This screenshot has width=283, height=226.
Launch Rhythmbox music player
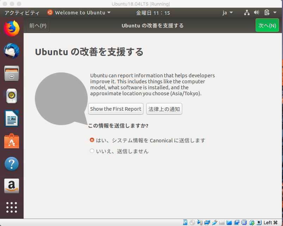point(12,96)
